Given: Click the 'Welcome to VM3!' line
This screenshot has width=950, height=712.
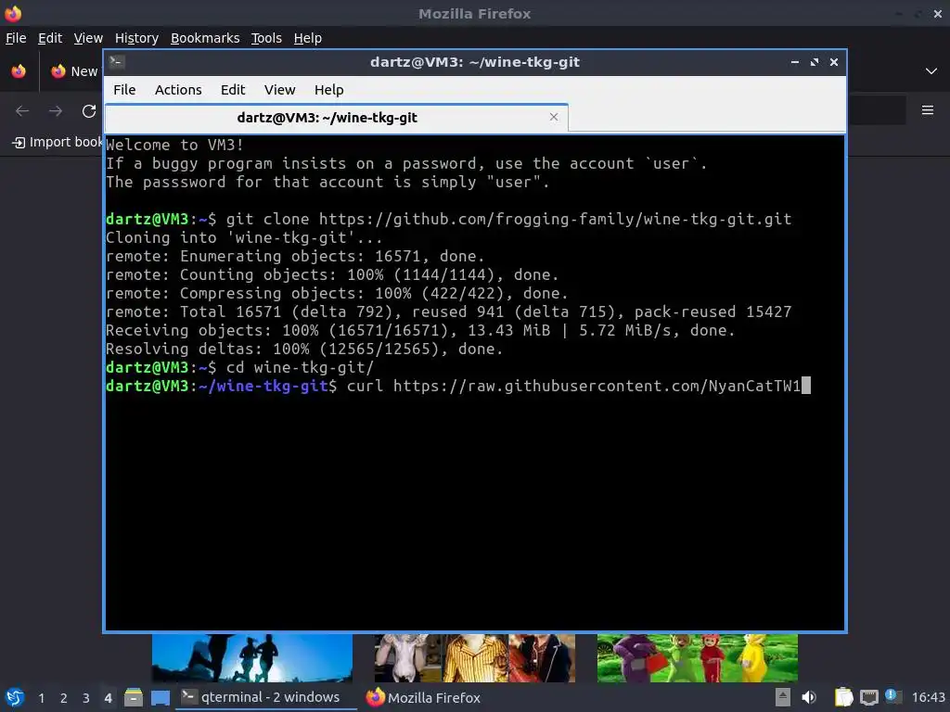Looking at the screenshot, I should pyautogui.click(x=174, y=145).
